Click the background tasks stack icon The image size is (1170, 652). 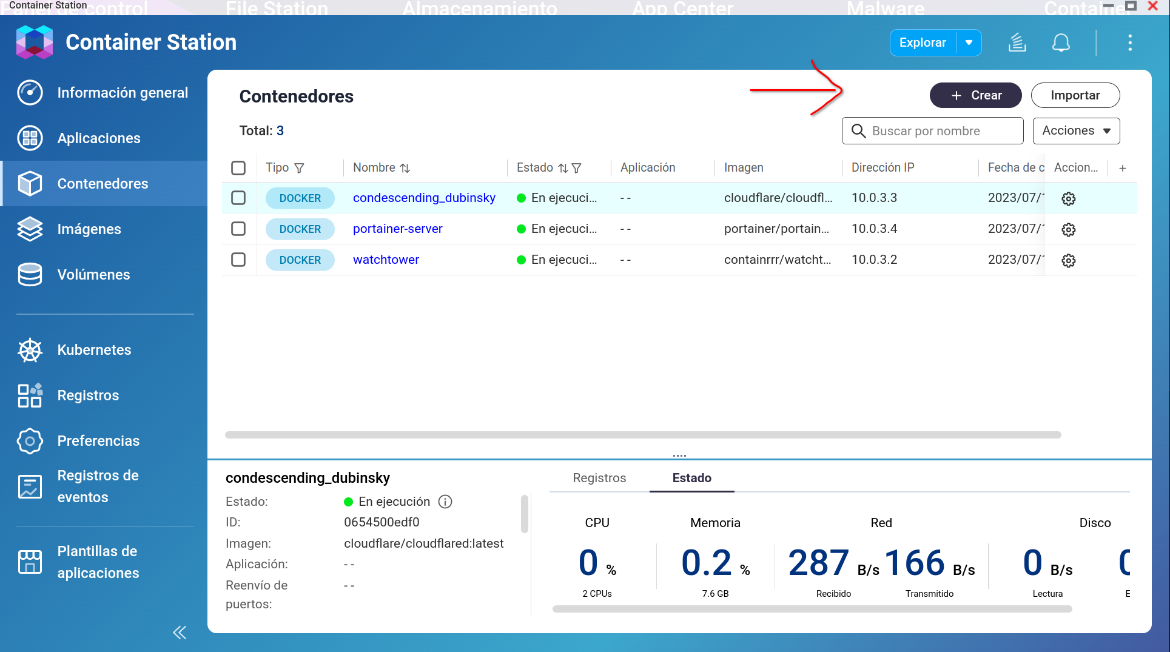point(1017,43)
